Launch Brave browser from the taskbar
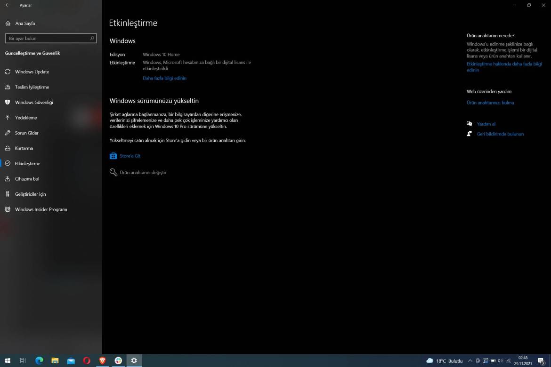The width and height of the screenshot is (551, 367). (102, 360)
